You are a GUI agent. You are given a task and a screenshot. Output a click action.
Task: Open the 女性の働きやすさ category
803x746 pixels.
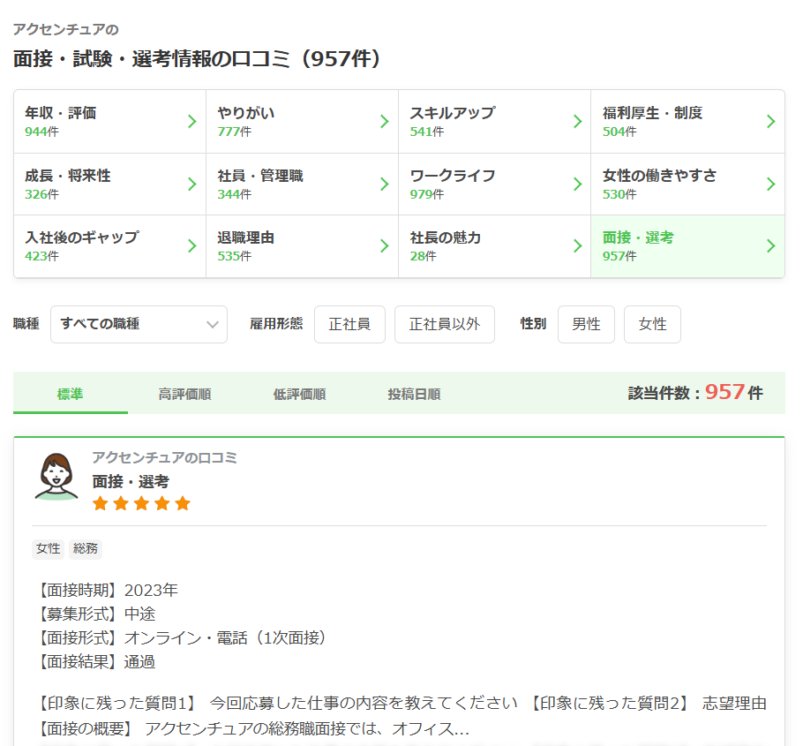click(687, 184)
